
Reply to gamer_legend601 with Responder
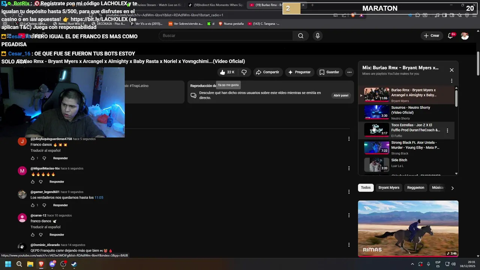60,205
